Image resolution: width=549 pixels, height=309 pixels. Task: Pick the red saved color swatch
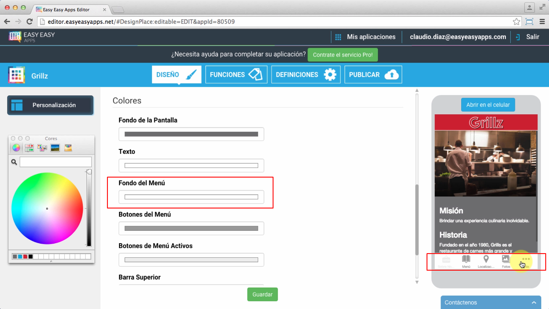(25, 257)
